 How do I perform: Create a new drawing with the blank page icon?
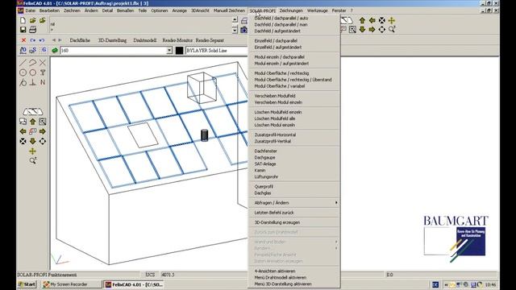(23, 20)
